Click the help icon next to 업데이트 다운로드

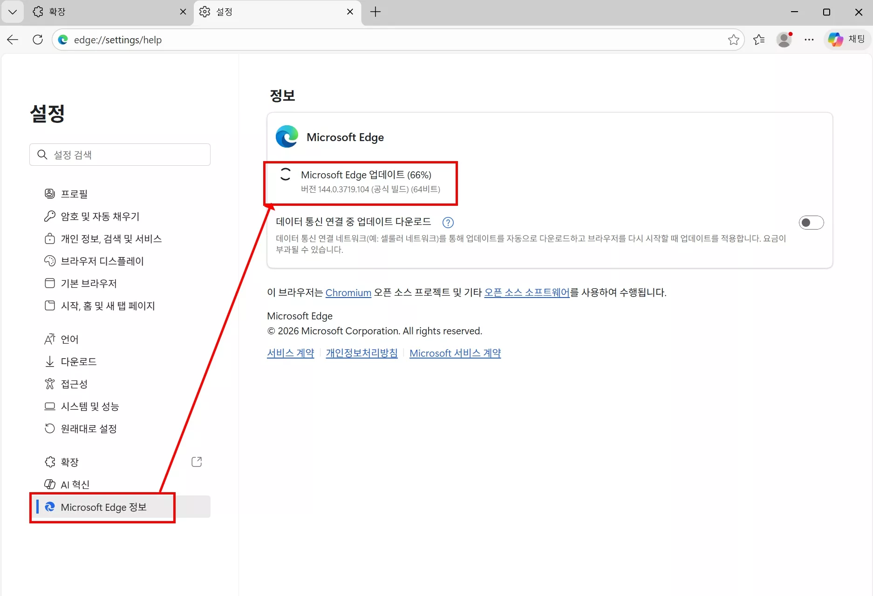(447, 222)
